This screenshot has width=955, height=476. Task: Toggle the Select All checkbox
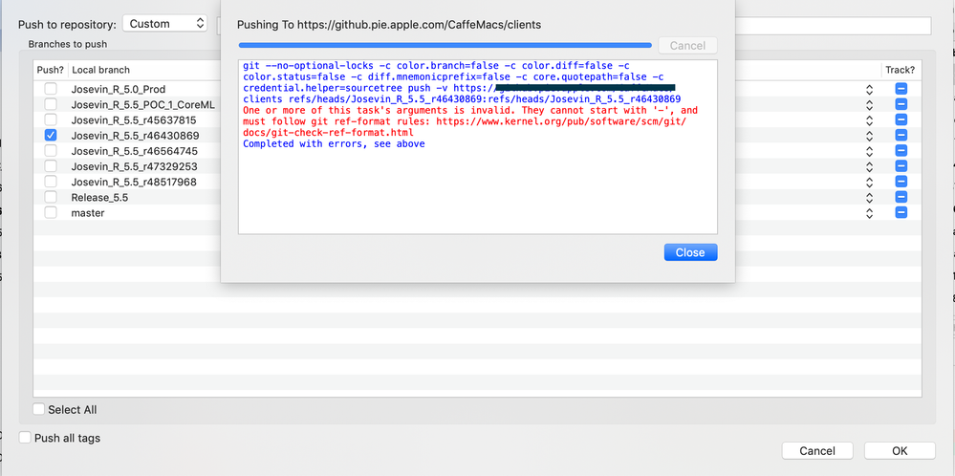click(39, 409)
